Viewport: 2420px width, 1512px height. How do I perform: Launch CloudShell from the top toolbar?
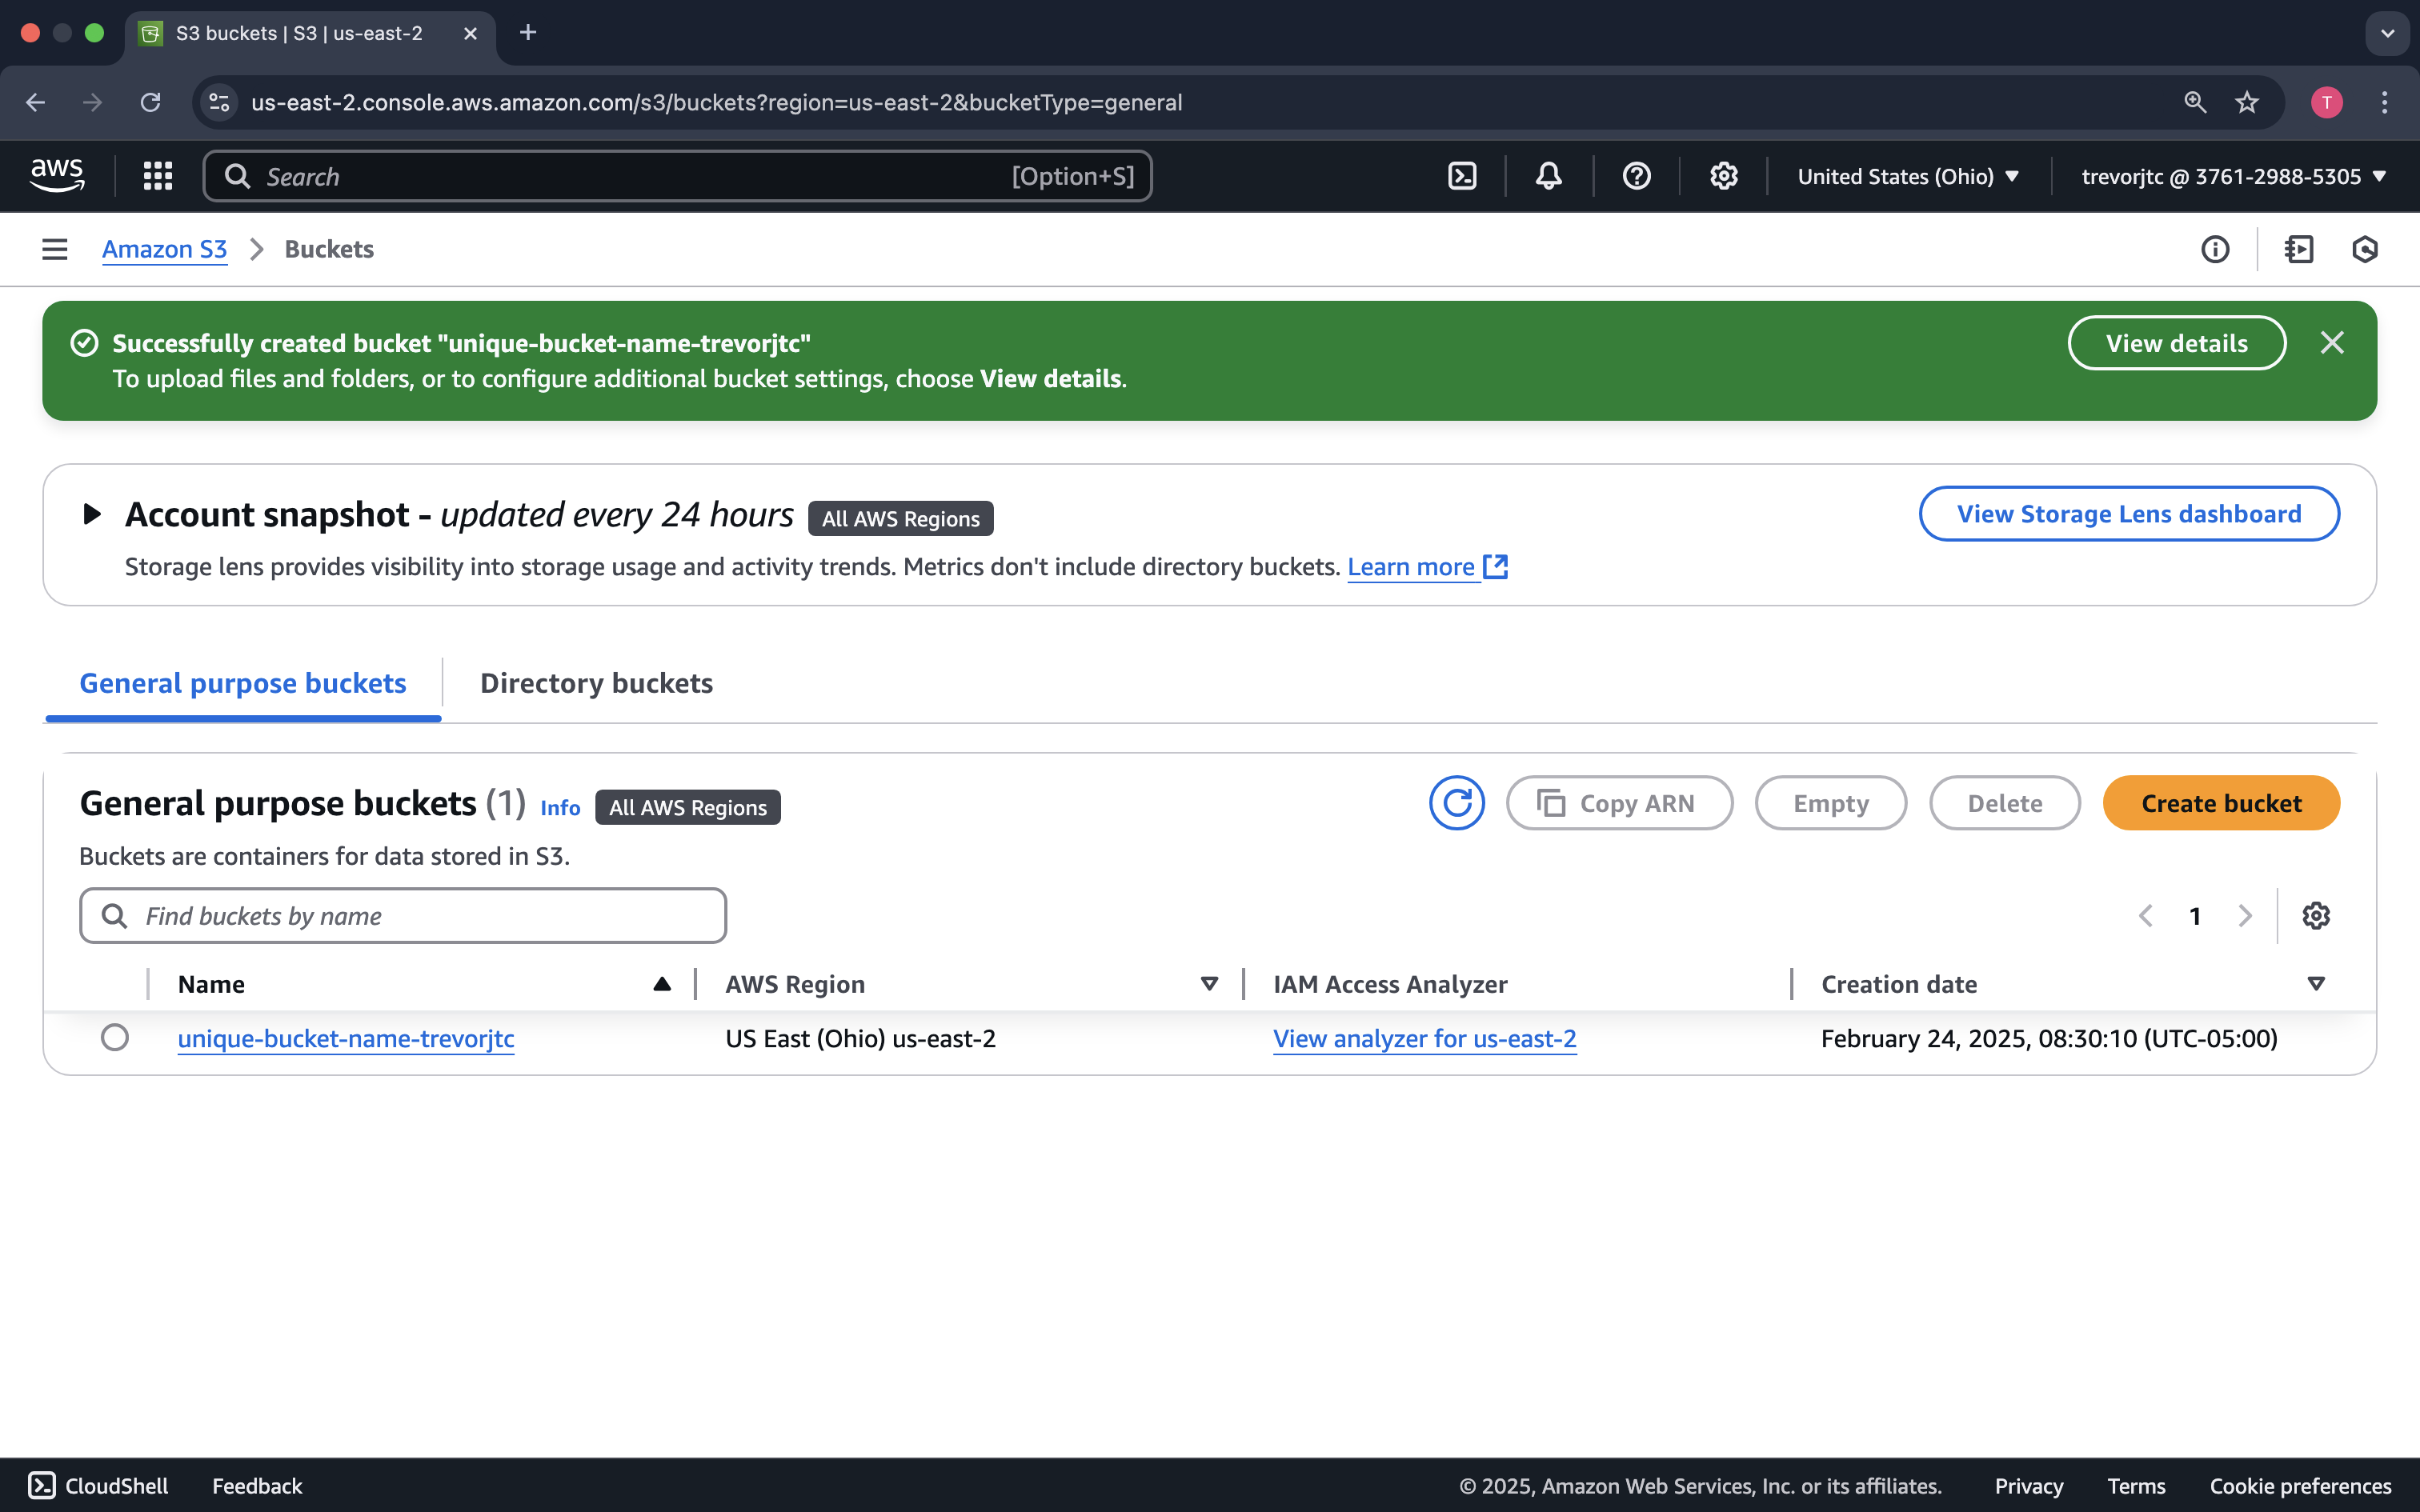[1461, 175]
